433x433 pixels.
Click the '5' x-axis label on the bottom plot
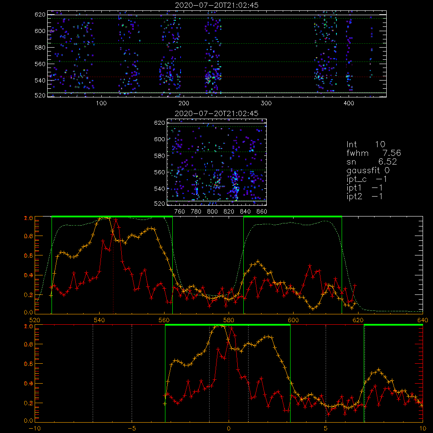click(326, 429)
